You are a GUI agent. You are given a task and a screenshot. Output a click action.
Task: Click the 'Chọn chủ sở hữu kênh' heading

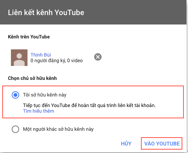coord(32,78)
